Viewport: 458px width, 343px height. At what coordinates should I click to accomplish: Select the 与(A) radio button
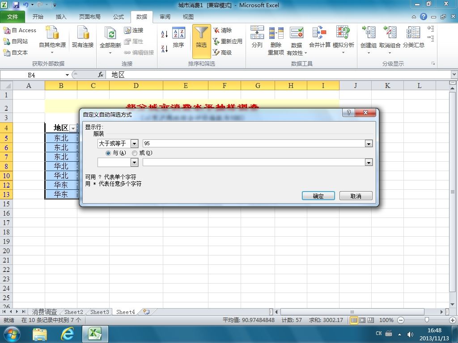coord(108,153)
